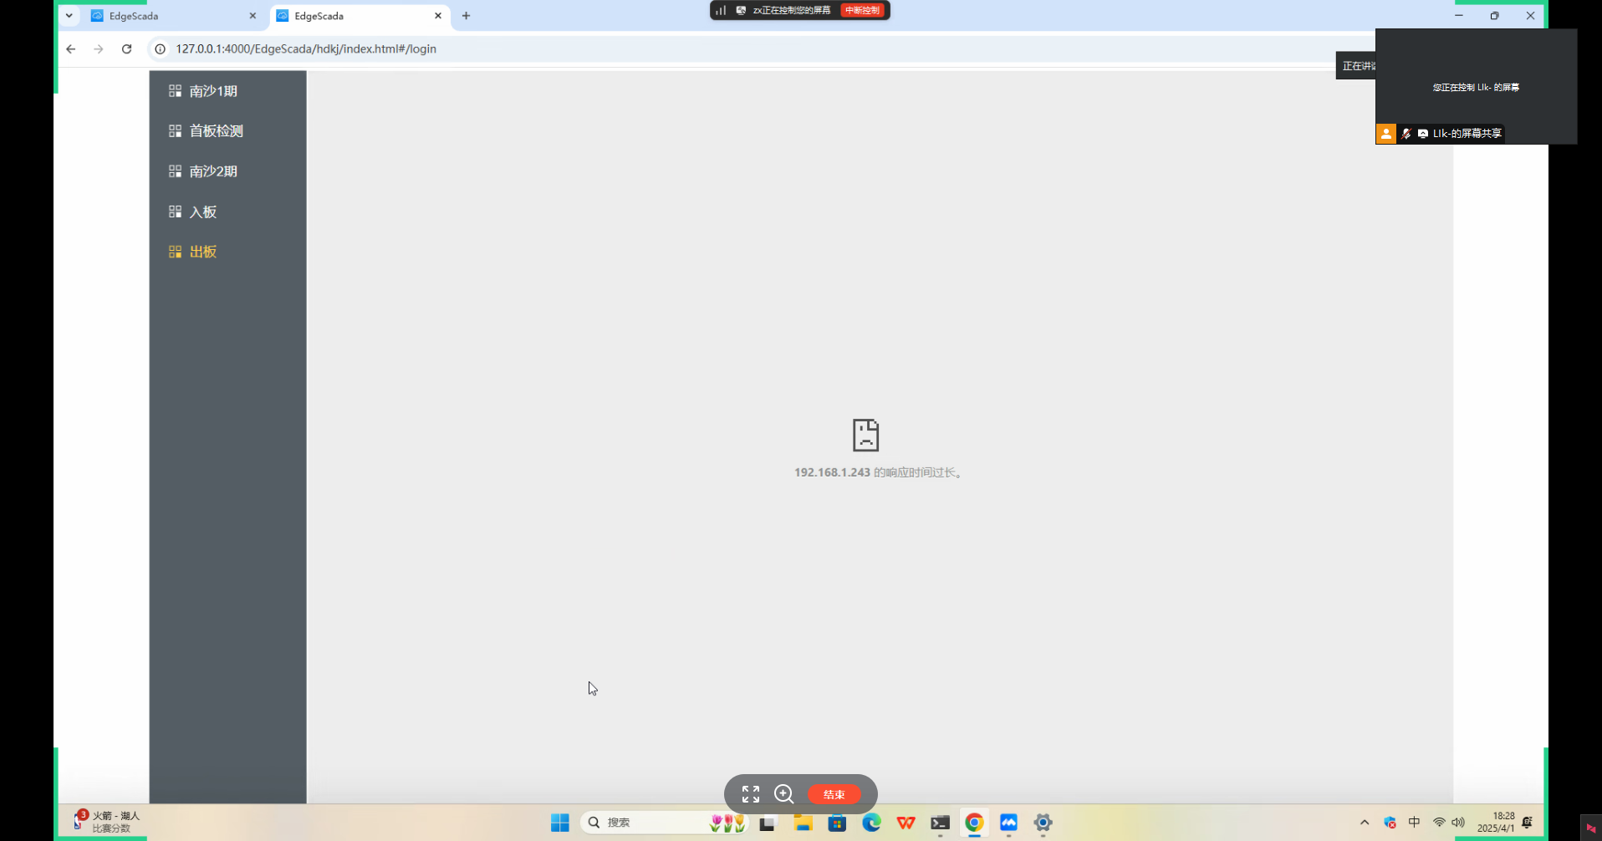The image size is (1602, 841).
Task: Open Windows Security tray icon
Action: point(1390,823)
